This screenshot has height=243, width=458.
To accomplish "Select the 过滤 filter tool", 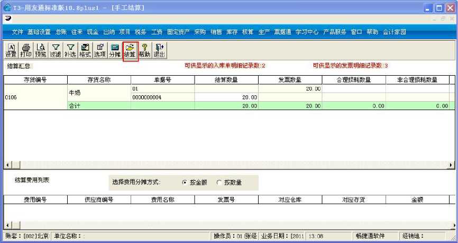I will (56, 51).
